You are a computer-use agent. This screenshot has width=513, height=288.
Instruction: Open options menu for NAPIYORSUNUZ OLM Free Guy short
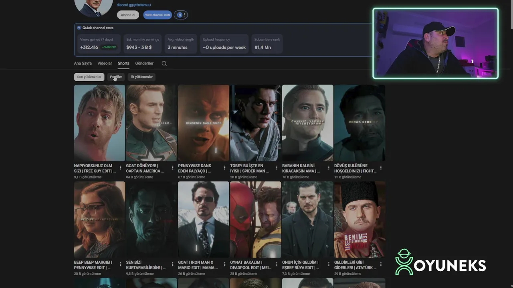click(121, 168)
